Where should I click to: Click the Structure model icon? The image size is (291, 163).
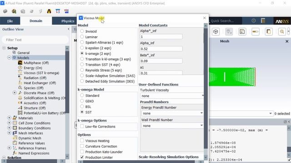(x=20, y=108)
